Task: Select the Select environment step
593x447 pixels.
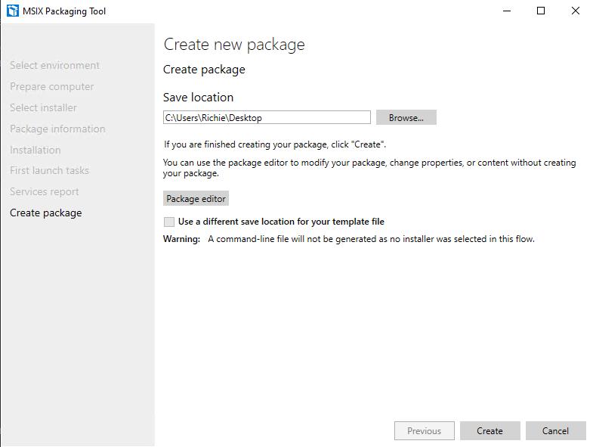Action: click(55, 65)
